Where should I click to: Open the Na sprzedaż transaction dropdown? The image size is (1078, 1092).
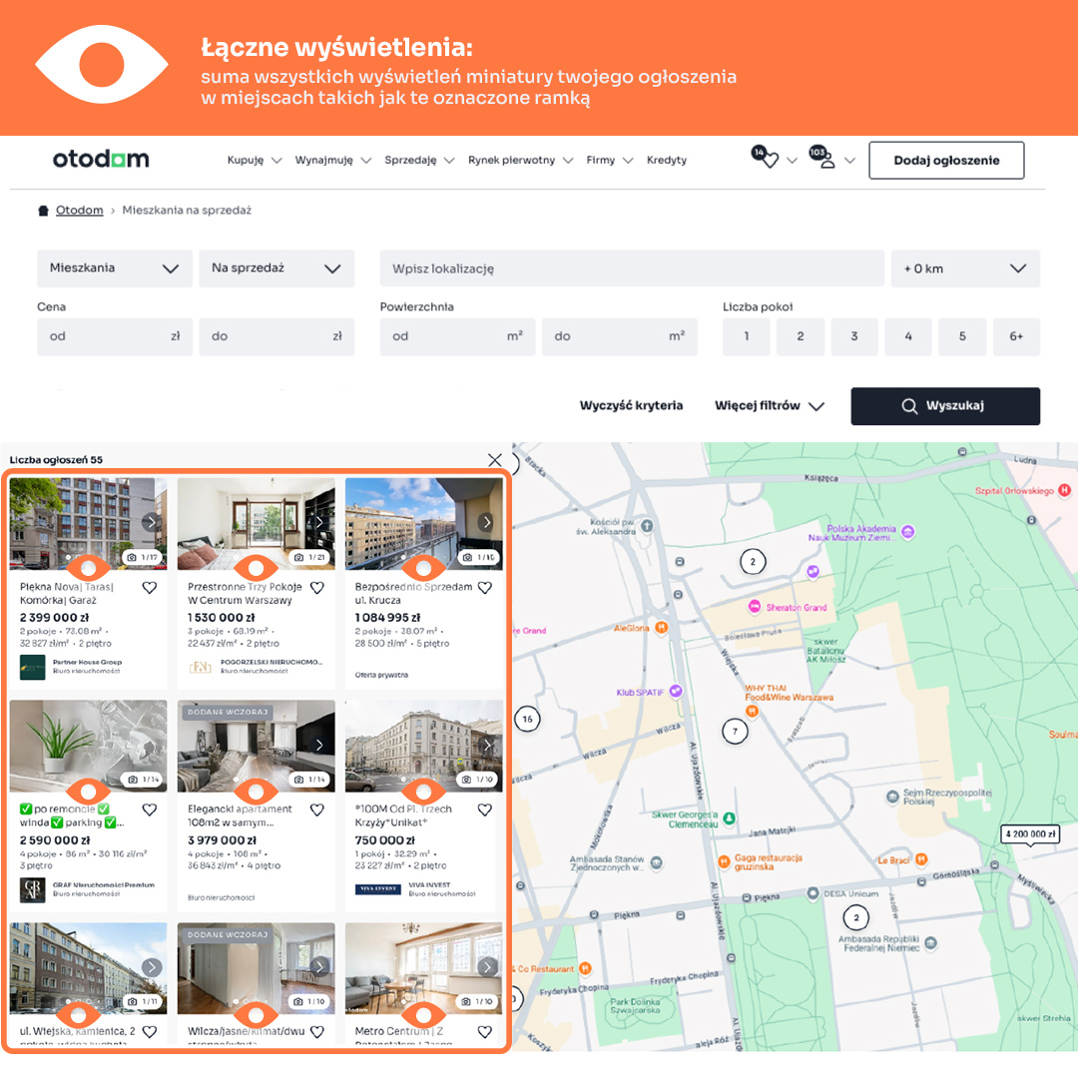point(275,269)
